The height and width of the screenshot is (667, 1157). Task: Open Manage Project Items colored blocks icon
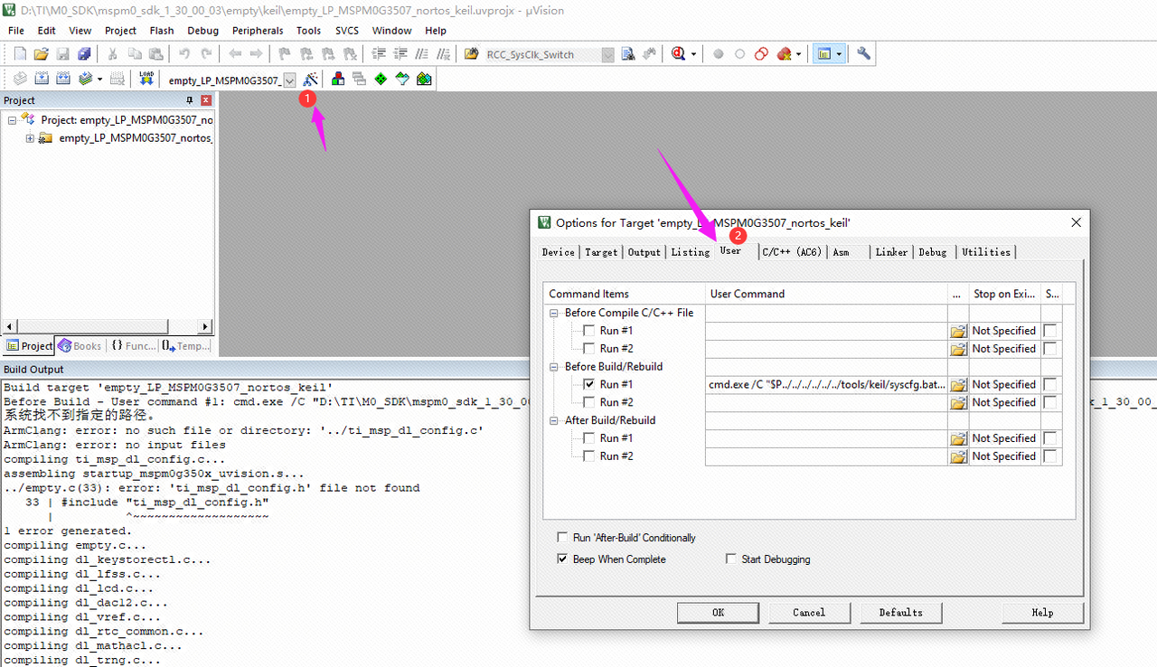(338, 79)
